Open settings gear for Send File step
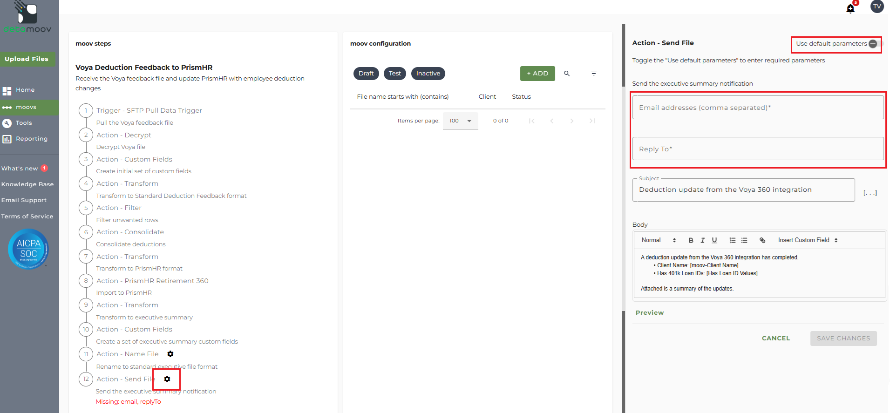The height and width of the screenshot is (413, 890). click(167, 379)
